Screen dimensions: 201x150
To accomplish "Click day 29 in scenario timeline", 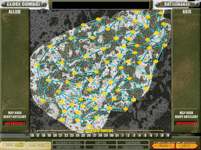I will 106,135.
